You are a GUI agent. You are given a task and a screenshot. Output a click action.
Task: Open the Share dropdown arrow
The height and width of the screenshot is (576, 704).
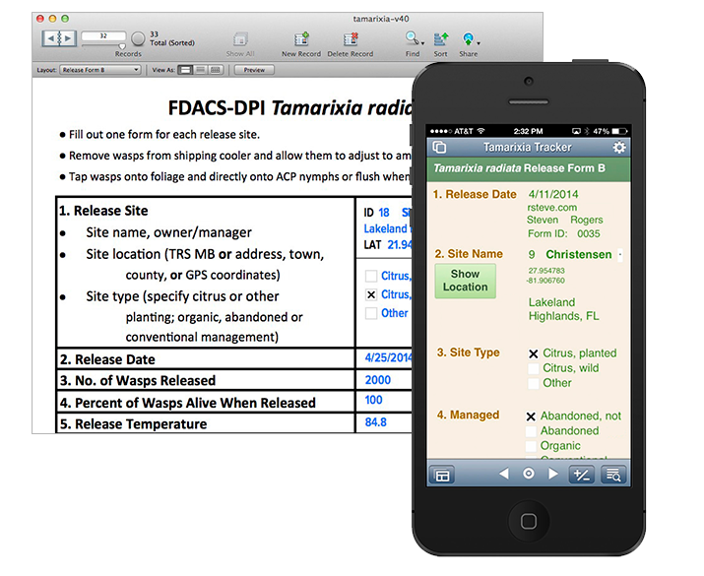(x=479, y=43)
